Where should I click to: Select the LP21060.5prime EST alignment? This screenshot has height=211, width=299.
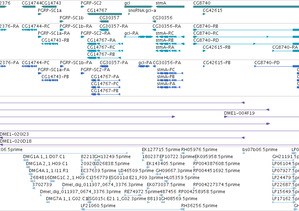coord(132,209)
